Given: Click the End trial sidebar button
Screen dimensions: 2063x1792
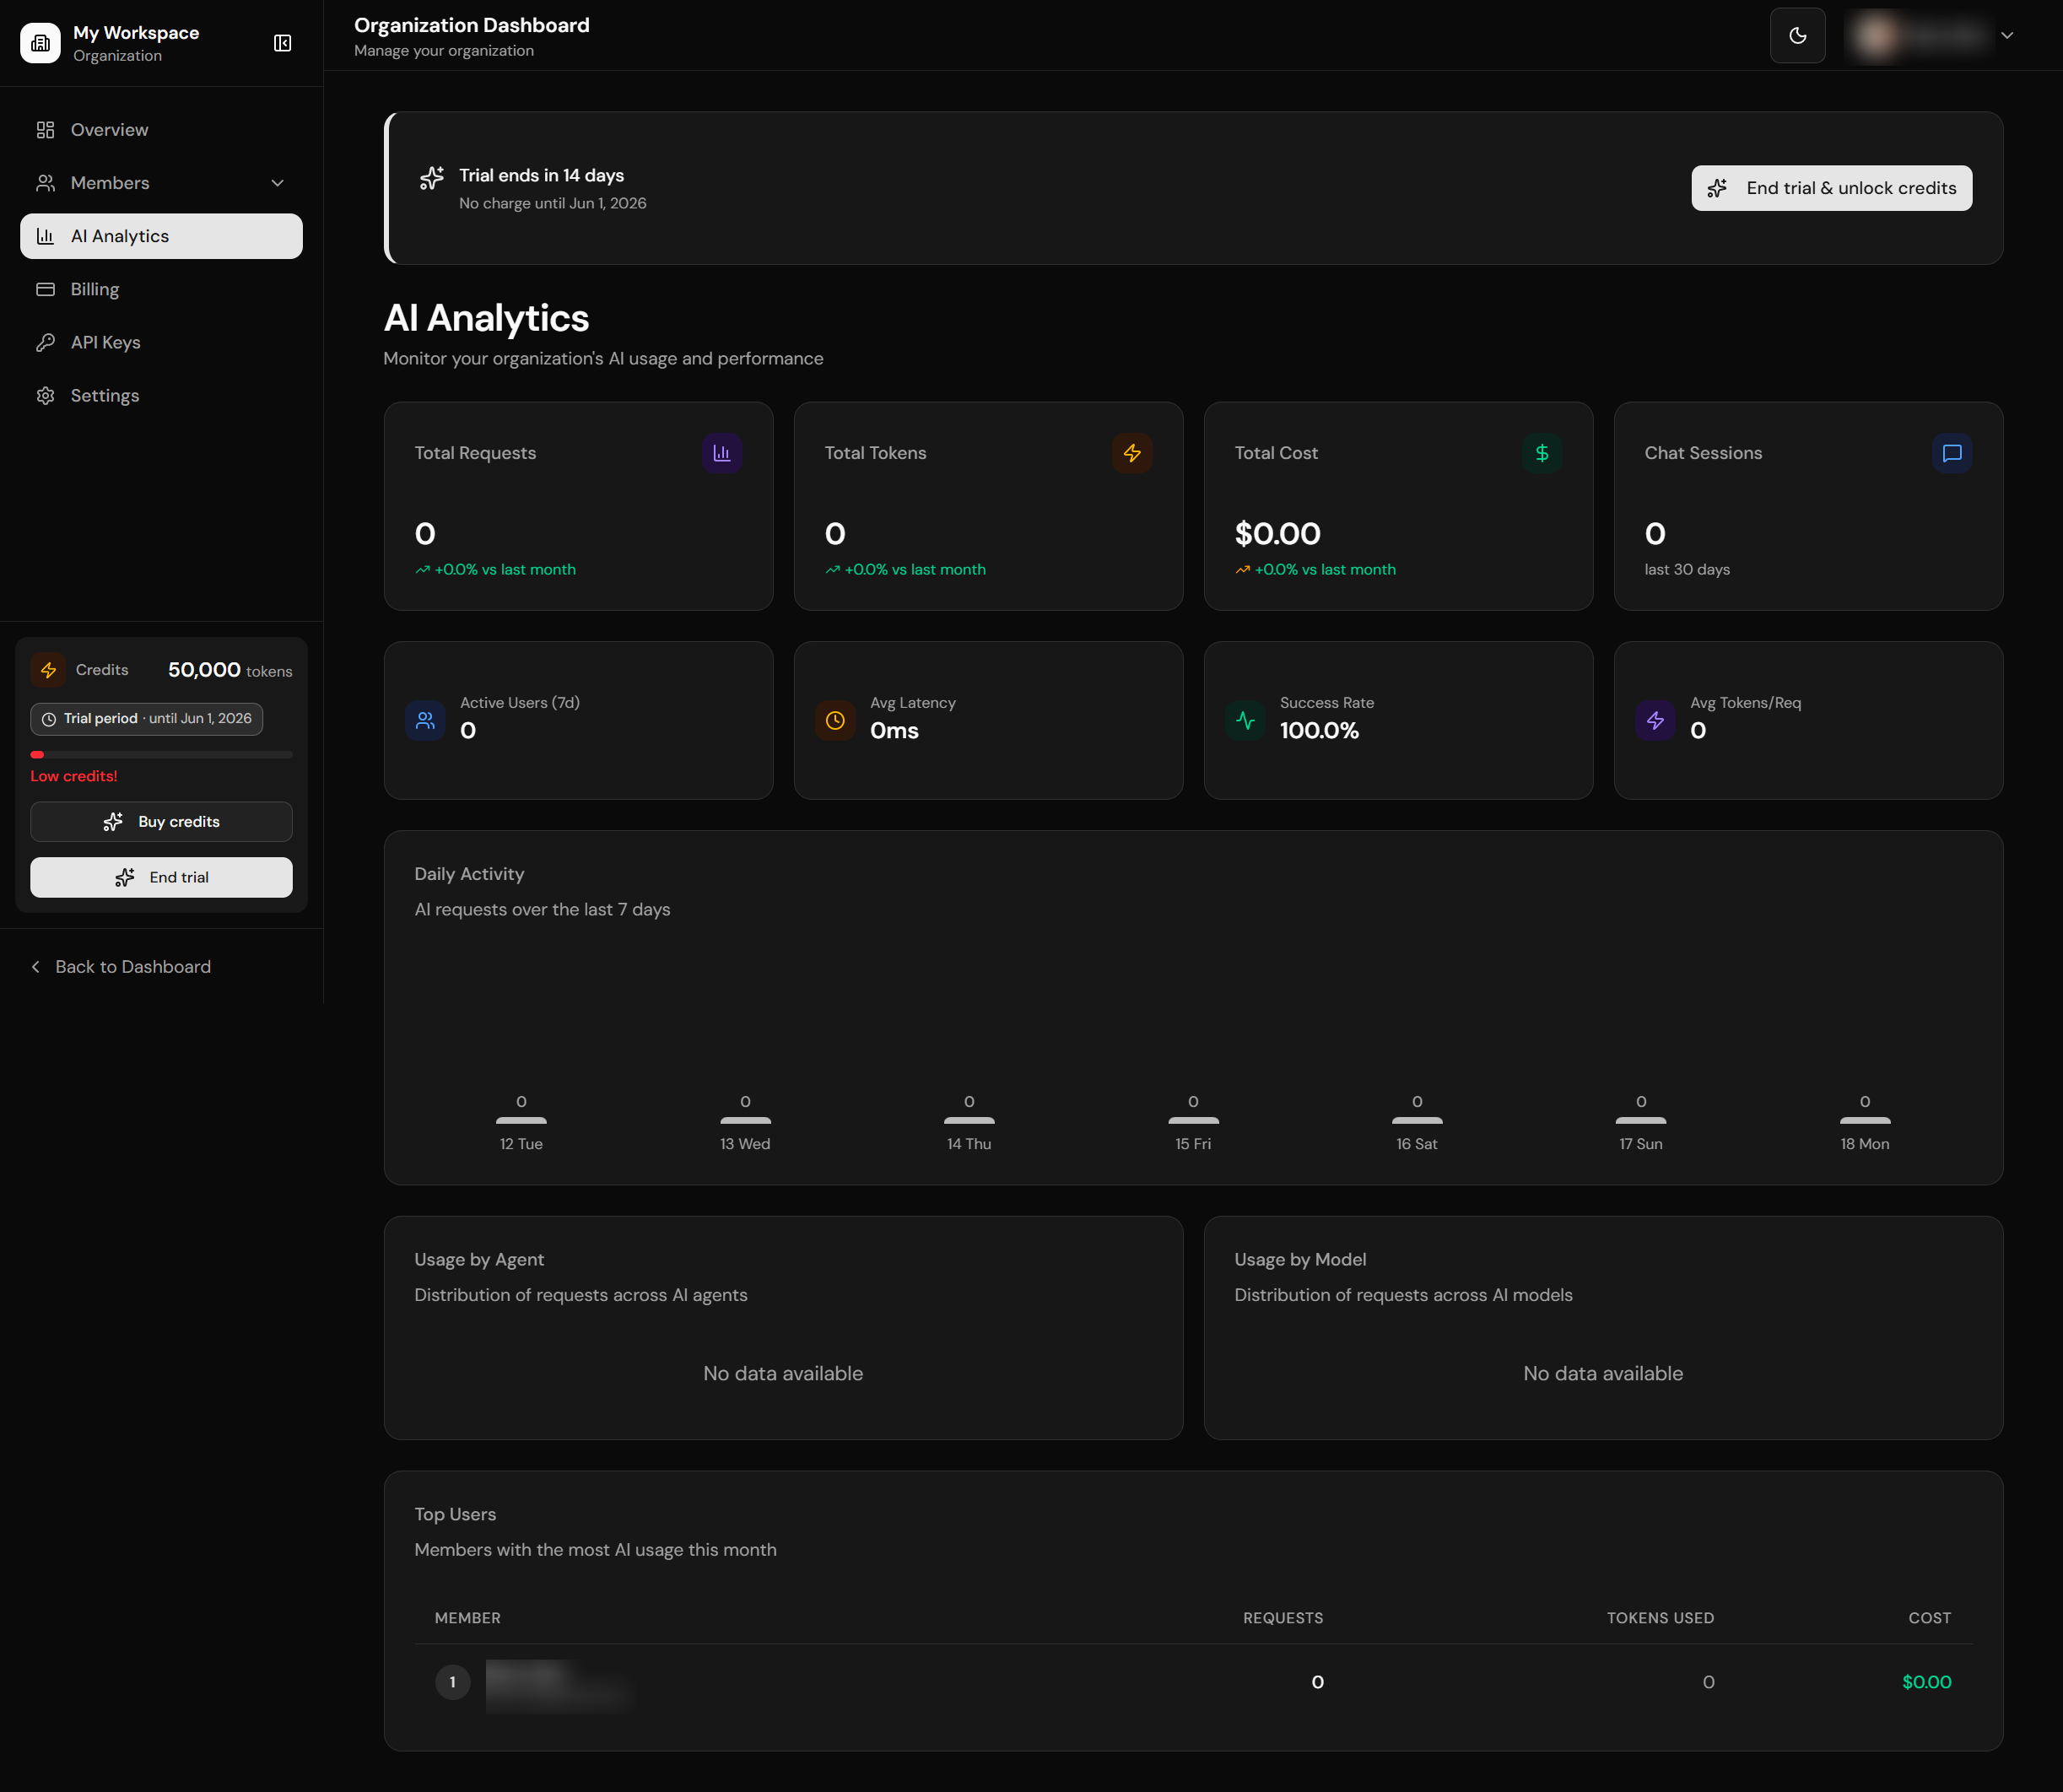Looking at the screenshot, I should point(161,877).
